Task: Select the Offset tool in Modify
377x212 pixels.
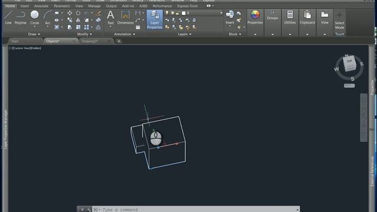Action: tap(98, 27)
